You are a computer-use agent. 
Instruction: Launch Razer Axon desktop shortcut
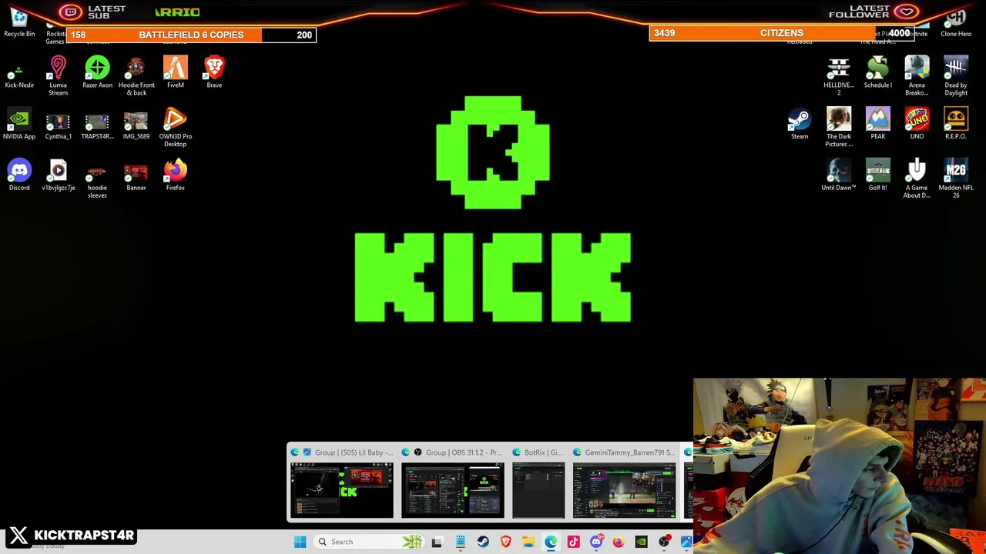[x=97, y=73]
